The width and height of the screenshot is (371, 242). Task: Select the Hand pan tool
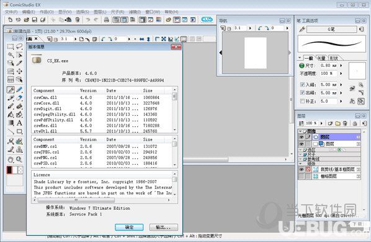(x=11, y=160)
